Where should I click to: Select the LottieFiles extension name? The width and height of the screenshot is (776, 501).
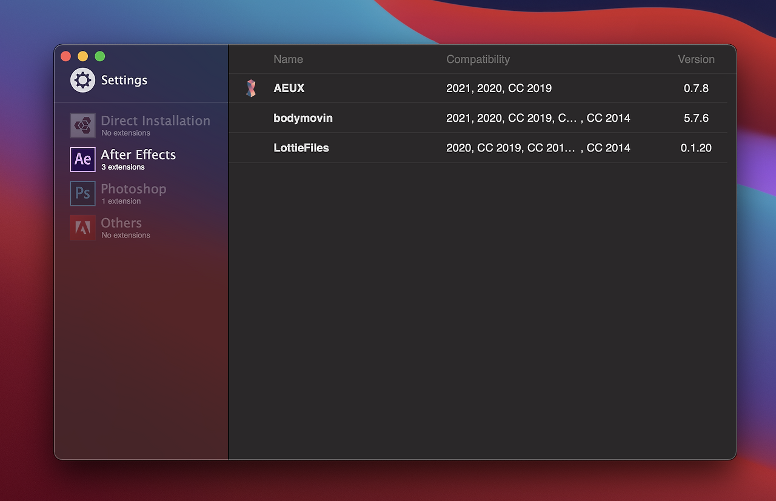301,148
